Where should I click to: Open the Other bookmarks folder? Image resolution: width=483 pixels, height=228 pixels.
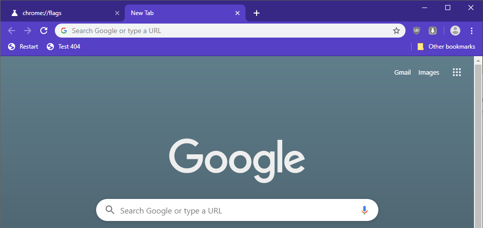point(446,47)
